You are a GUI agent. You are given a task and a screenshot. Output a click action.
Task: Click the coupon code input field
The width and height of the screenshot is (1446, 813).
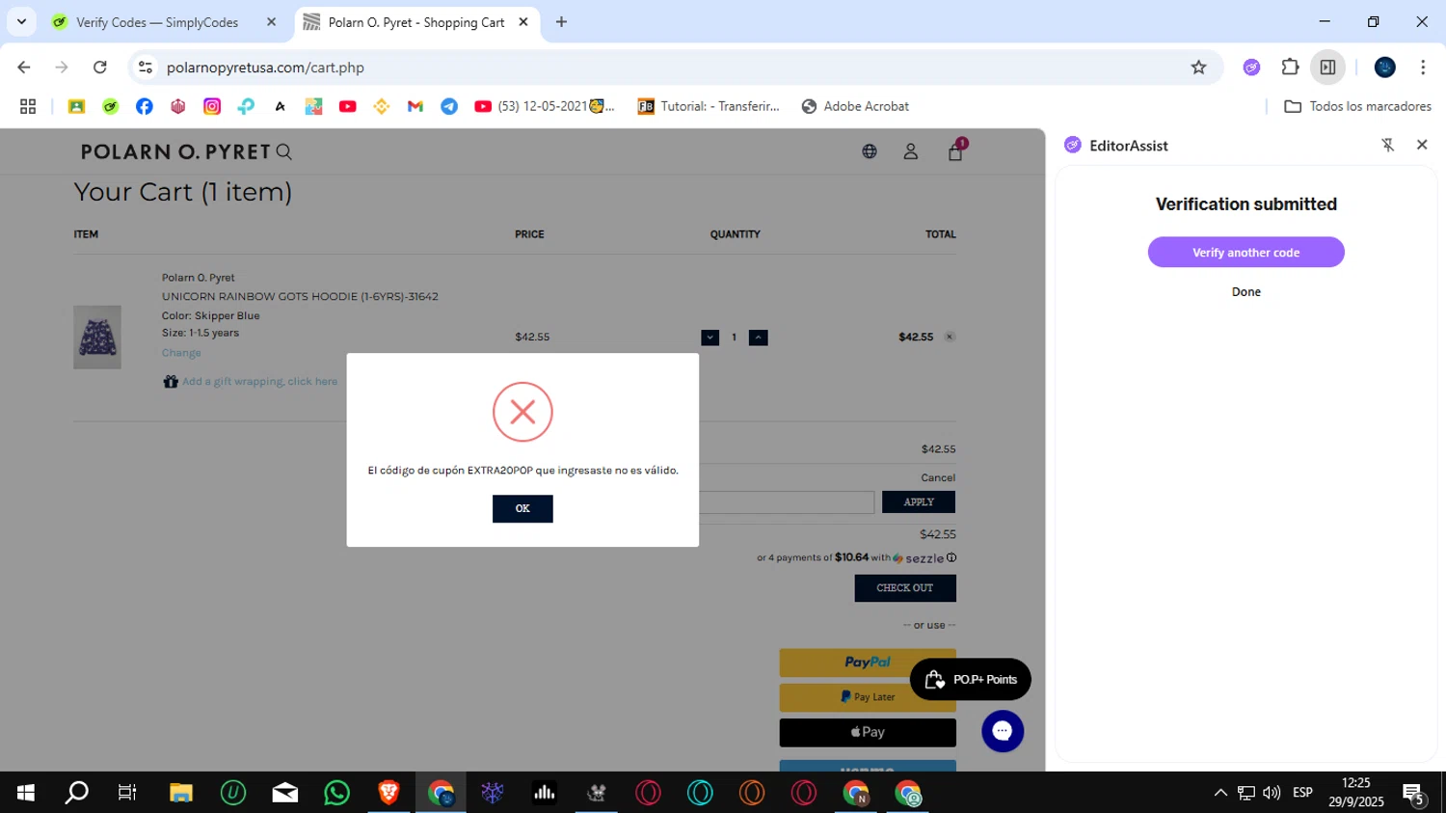(787, 501)
